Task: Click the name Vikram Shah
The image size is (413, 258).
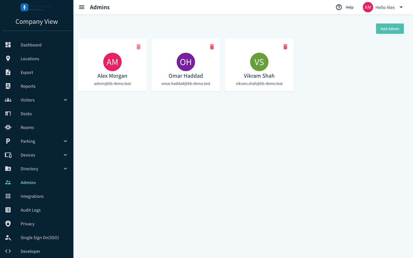Action: pyautogui.click(x=259, y=76)
